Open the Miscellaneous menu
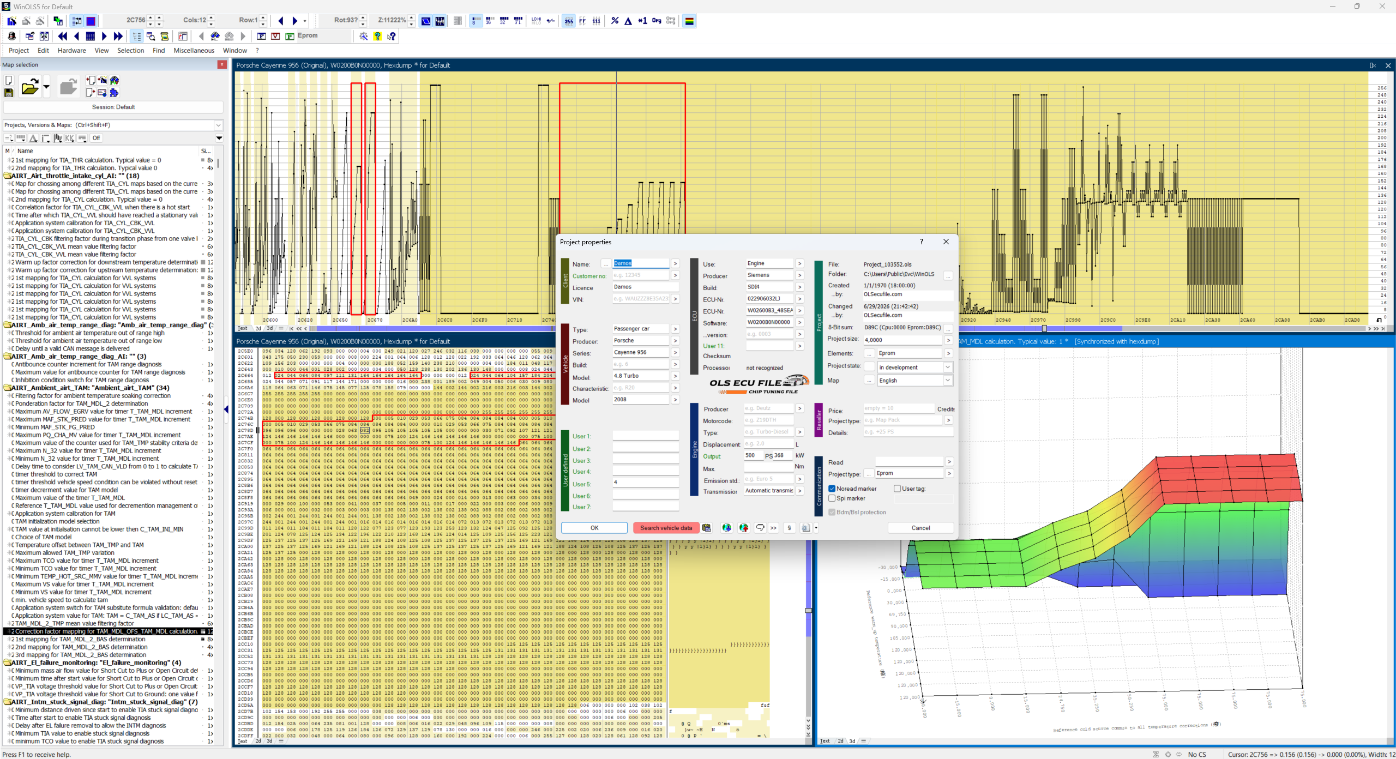This screenshot has height=759, width=1396. 194,50
